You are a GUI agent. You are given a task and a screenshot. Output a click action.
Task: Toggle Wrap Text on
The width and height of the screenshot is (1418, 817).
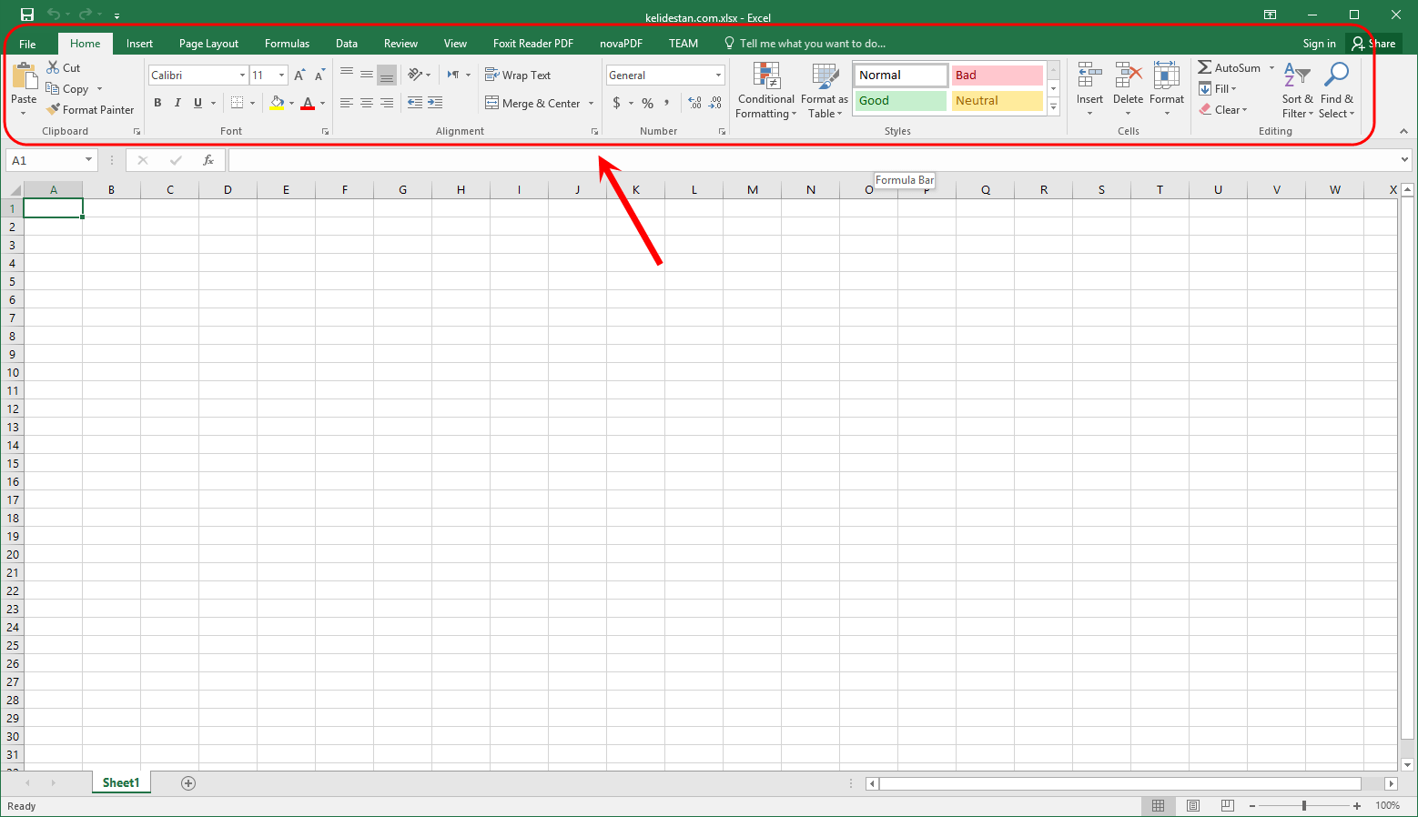518,76
